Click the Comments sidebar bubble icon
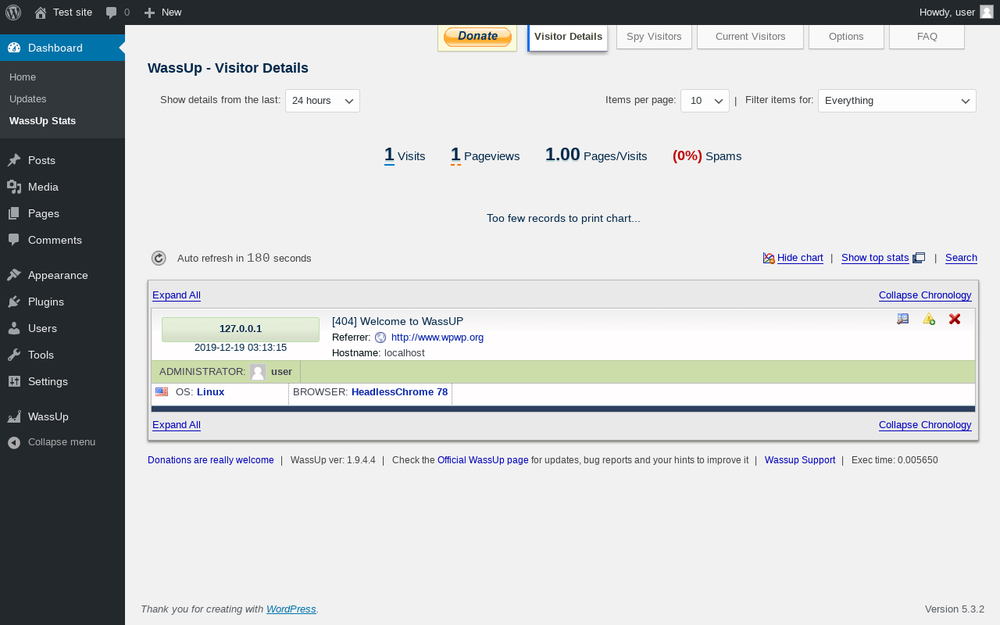Screen dimensions: 1000x625 pyautogui.click(x=14, y=240)
